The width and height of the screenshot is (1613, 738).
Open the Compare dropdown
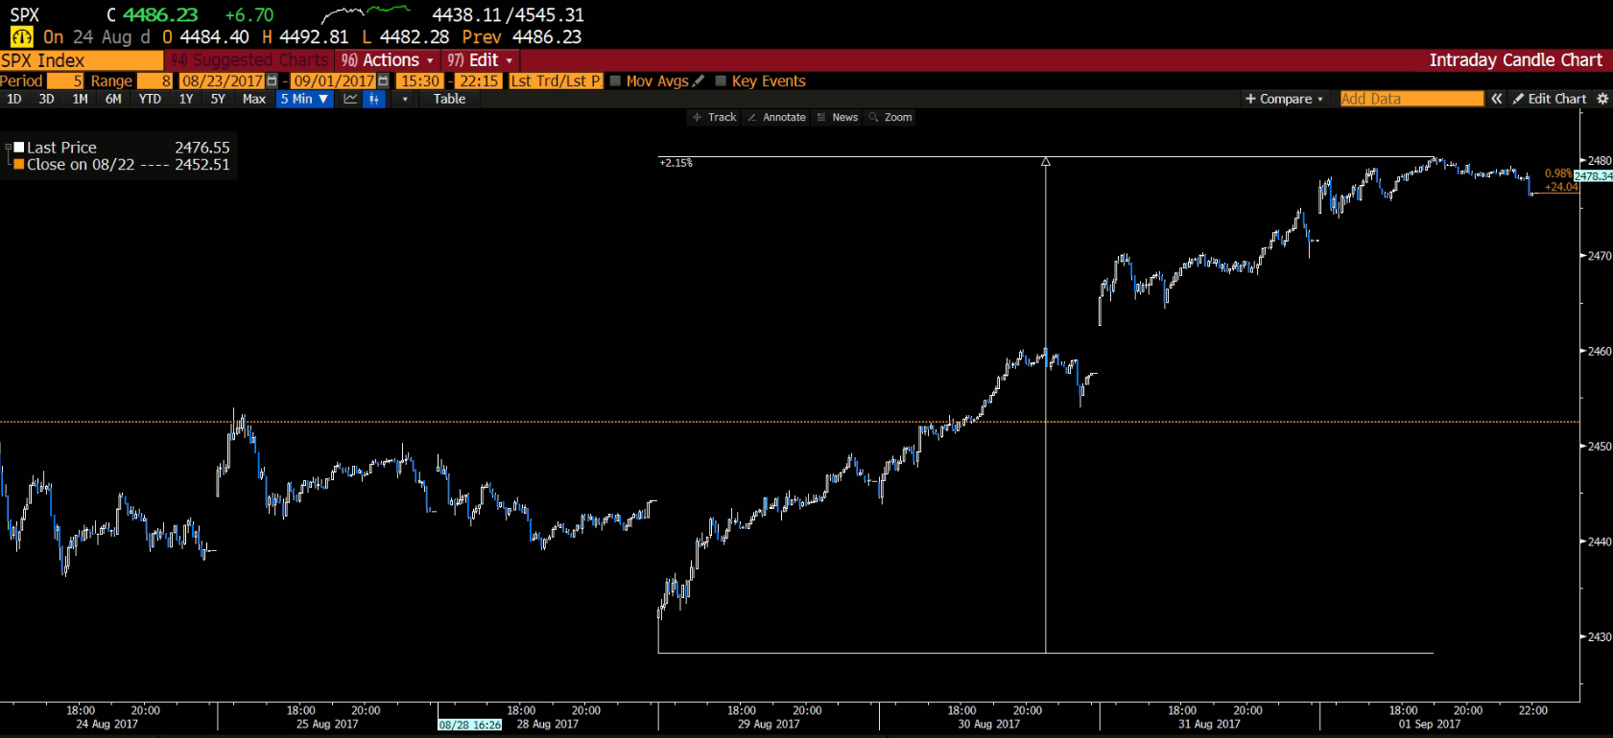tap(1284, 99)
